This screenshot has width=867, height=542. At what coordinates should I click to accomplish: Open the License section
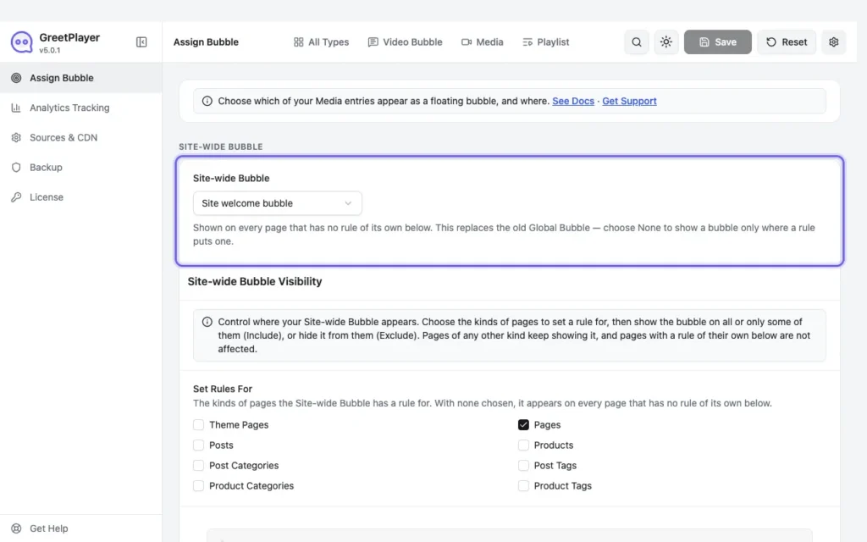pyautogui.click(x=80, y=197)
